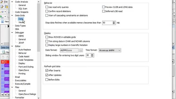
Task: Open the DBA options page
Action: (x=17, y=29)
